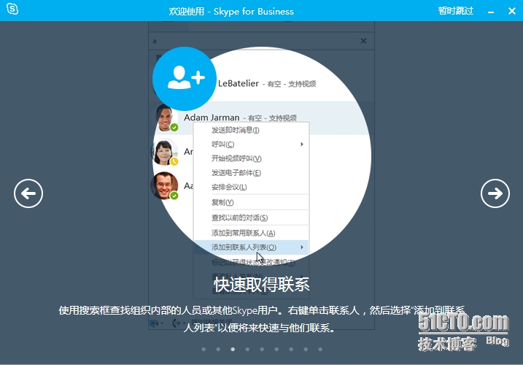Click the 快速取得联系 heading
The image size is (523, 365).
pos(262,285)
